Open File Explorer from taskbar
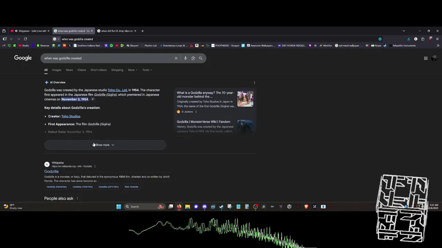The width and height of the screenshot is (442, 248). coord(188,207)
